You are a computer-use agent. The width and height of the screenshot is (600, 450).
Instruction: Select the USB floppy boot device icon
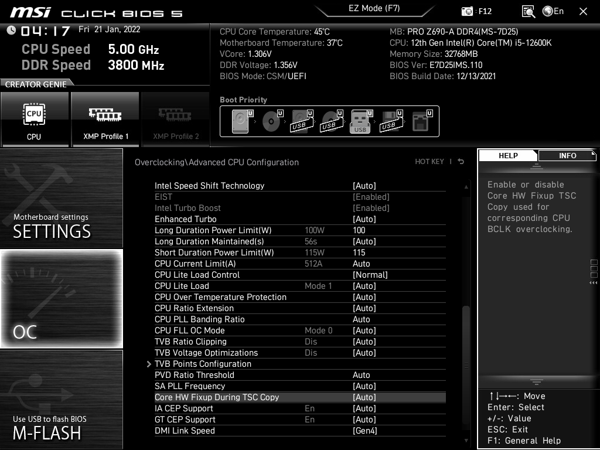pyautogui.click(x=391, y=121)
